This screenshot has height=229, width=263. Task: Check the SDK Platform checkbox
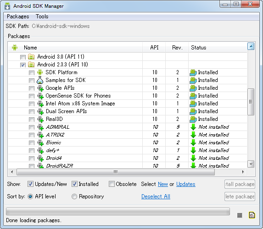(32, 73)
